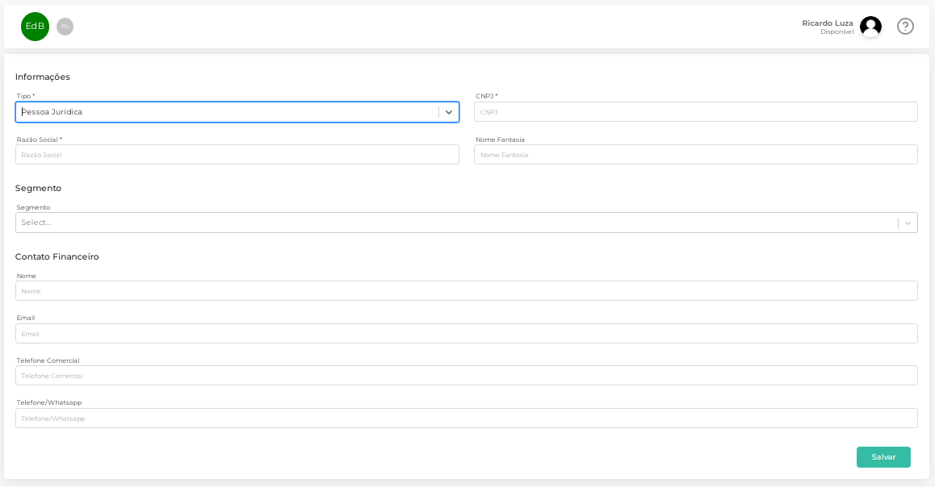Open help via question mark icon
This screenshot has width=935, height=487.
[905, 27]
